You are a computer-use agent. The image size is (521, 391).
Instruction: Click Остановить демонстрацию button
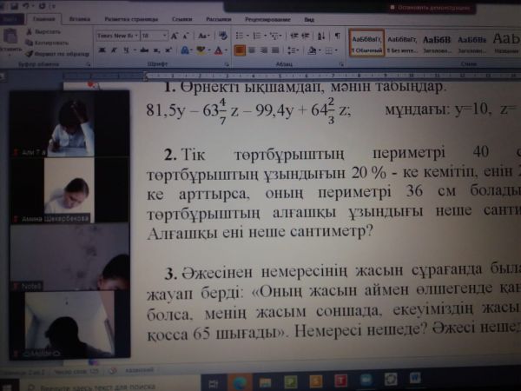click(425, 5)
